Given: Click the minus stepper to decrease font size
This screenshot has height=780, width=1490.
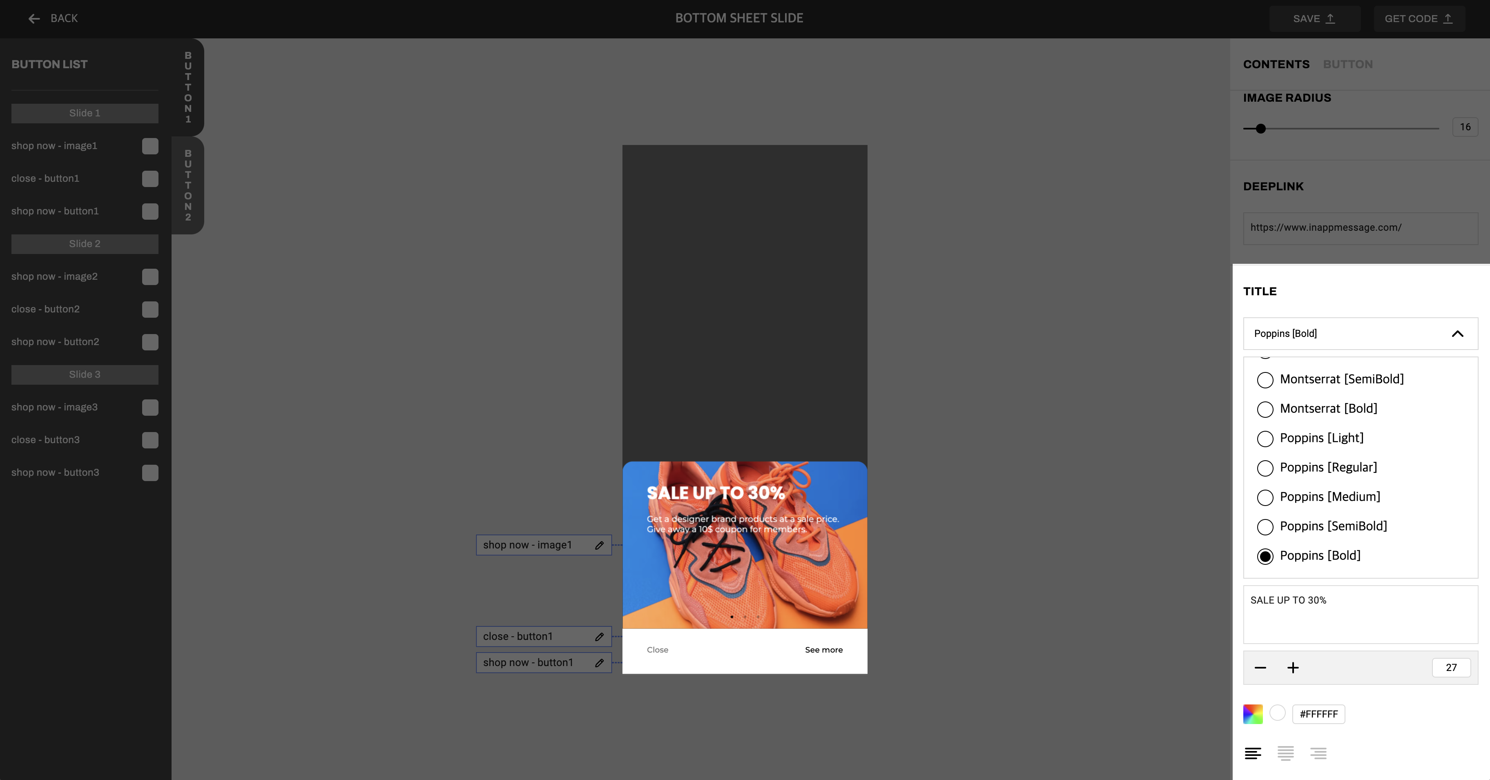Looking at the screenshot, I should (x=1260, y=668).
